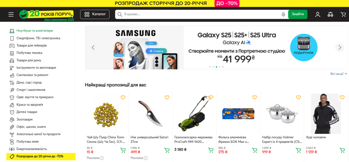Open Побутова техніка category
The height and width of the screenshot is (162, 349).
(29, 53)
